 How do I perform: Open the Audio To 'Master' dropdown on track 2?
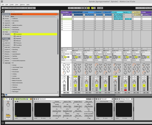pyautogui.click(x=78, y=60)
